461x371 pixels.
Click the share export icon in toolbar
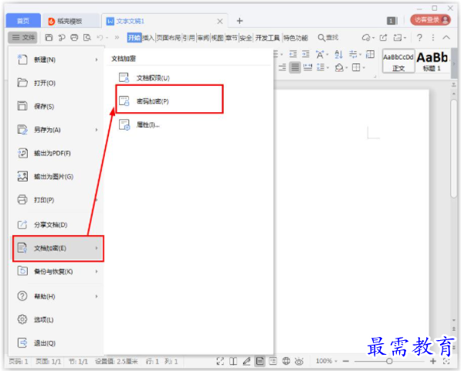coord(383,37)
